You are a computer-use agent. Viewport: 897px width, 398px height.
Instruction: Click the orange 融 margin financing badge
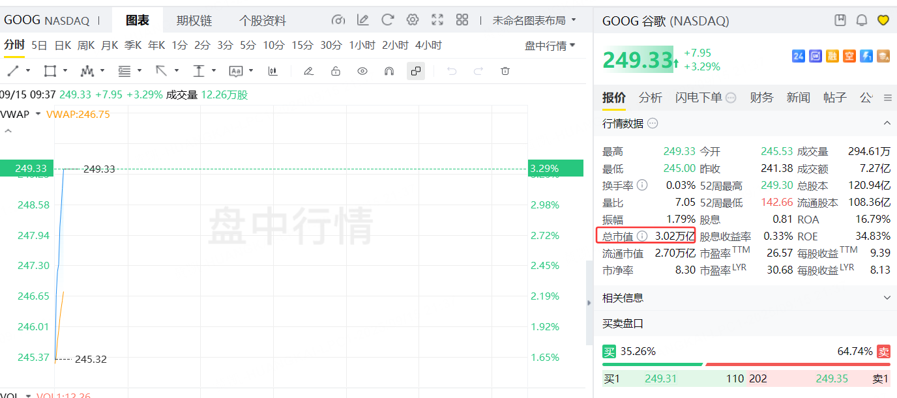(x=832, y=56)
